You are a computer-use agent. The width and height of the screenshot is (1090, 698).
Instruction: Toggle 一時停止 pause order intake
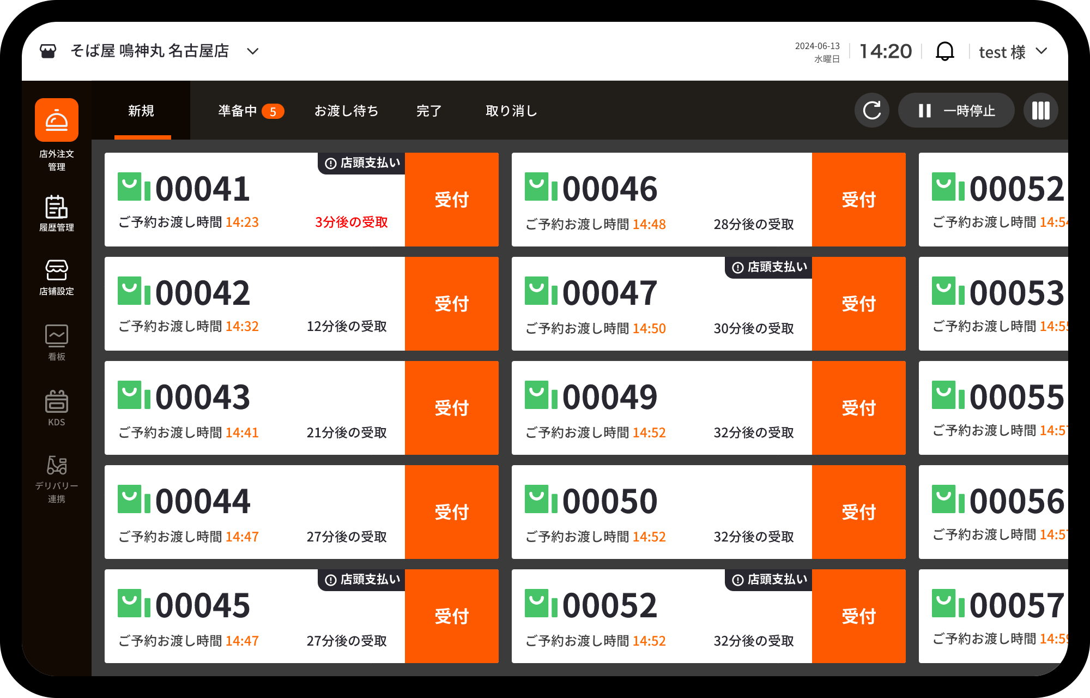956,111
